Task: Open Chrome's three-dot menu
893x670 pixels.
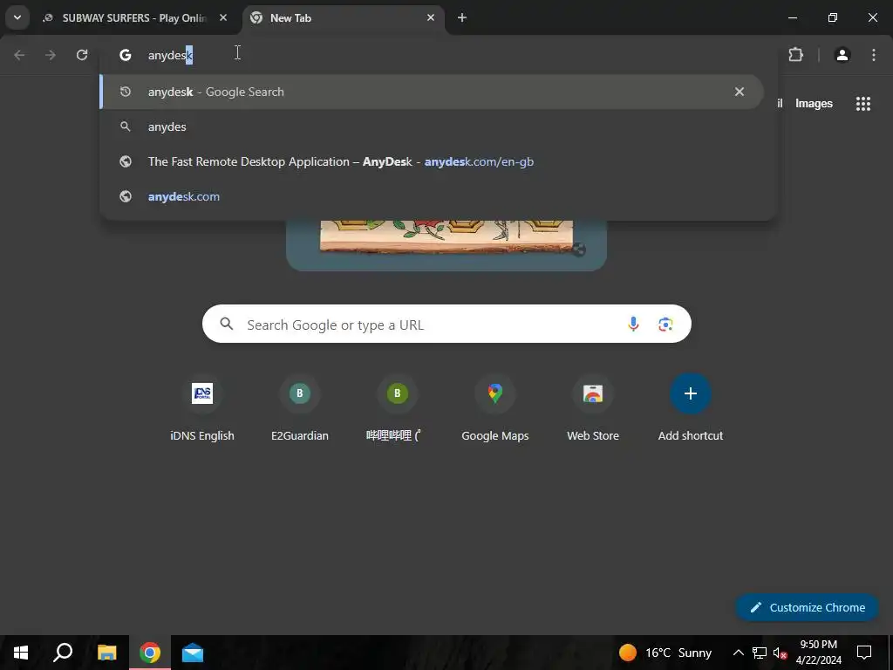Action: click(874, 55)
